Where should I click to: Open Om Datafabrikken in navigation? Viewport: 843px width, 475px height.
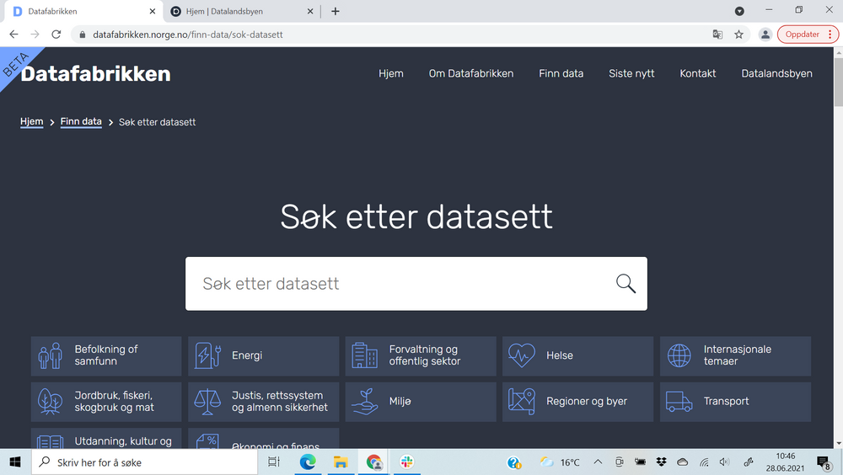tap(471, 73)
